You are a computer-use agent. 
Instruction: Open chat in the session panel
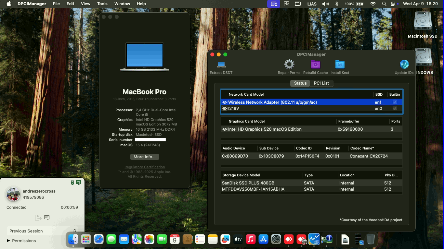pyautogui.click(x=47, y=218)
